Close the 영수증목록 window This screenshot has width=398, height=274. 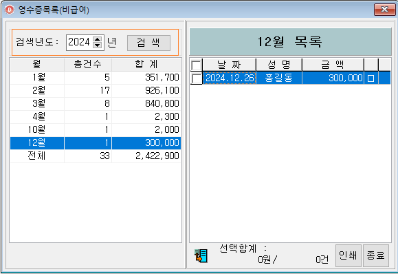(384, 10)
